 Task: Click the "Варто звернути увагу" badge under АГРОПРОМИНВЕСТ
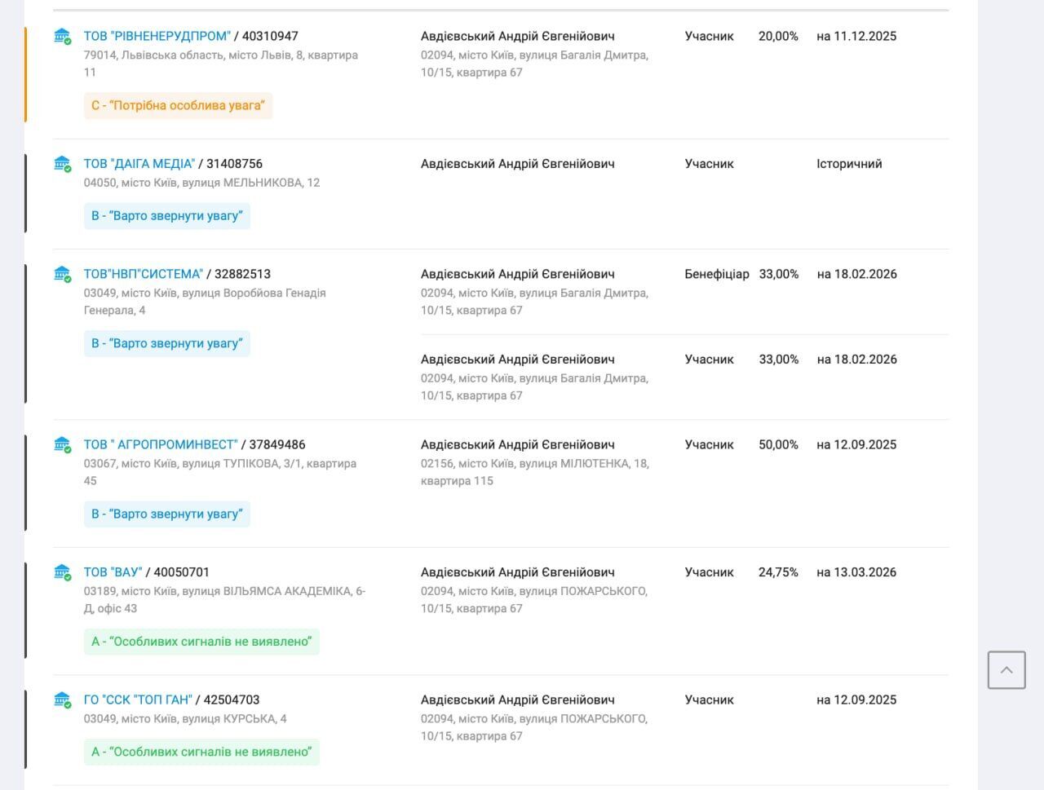pyautogui.click(x=167, y=514)
